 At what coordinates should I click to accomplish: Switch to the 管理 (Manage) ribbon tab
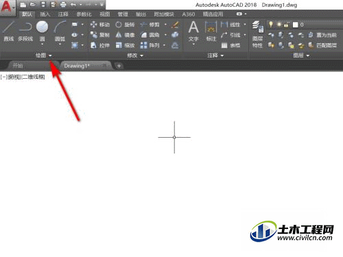[x=123, y=14]
